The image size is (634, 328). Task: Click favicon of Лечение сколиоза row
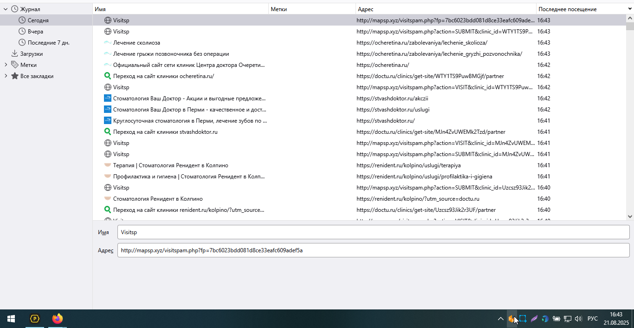(x=108, y=42)
